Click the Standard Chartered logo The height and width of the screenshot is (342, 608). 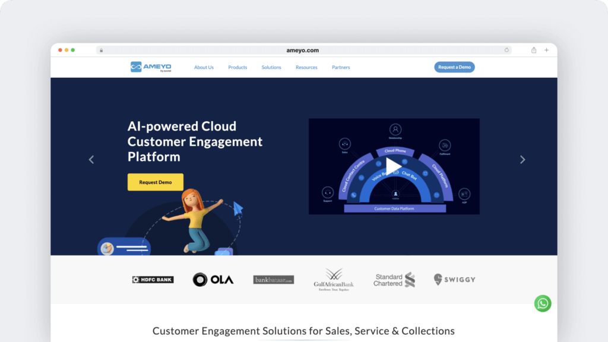pyautogui.click(x=394, y=280)
